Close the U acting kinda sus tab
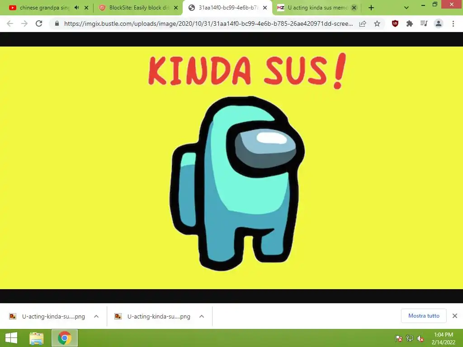 [x=354, y=8]
